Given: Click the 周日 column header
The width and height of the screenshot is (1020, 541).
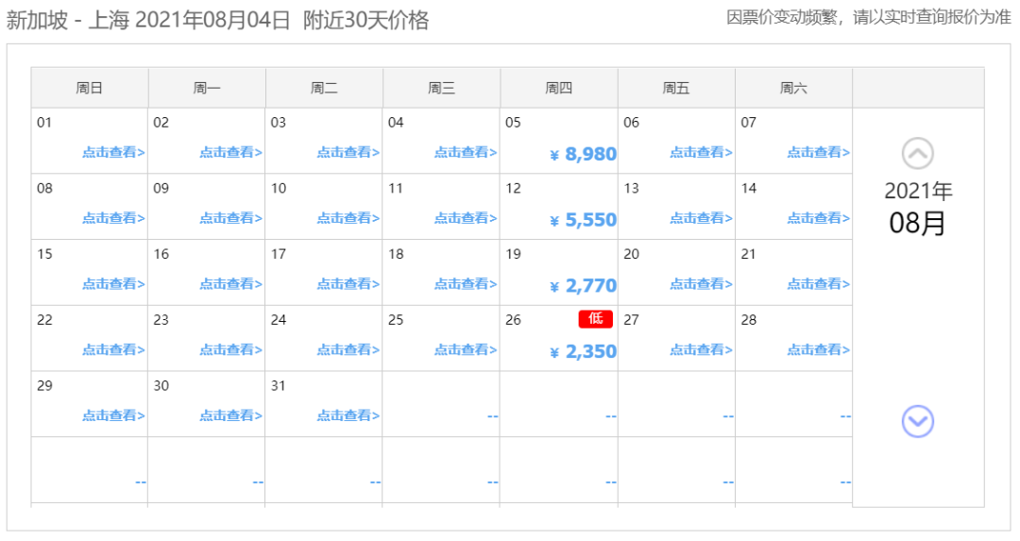Looking at the screenshot, I should pos(90,88).
